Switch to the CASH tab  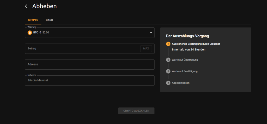[49, 20]
